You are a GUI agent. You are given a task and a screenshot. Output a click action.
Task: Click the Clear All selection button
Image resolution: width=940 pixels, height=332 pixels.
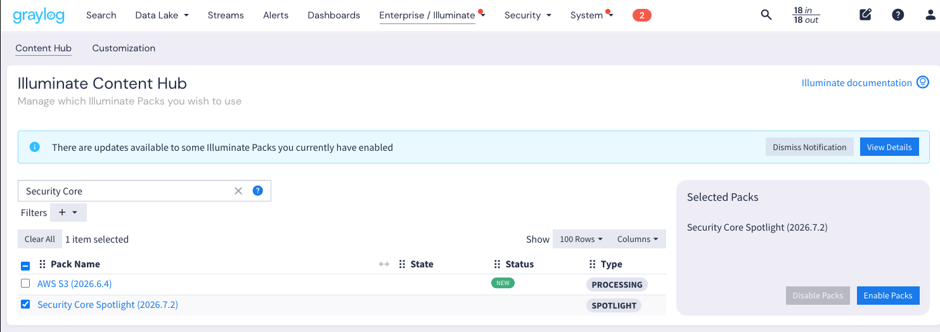click(x=40, y=239)
